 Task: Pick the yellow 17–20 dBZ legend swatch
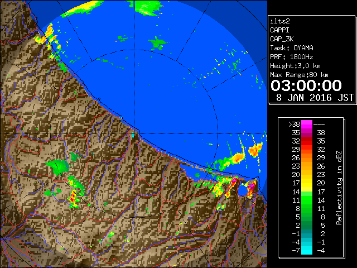coord(307,183)
